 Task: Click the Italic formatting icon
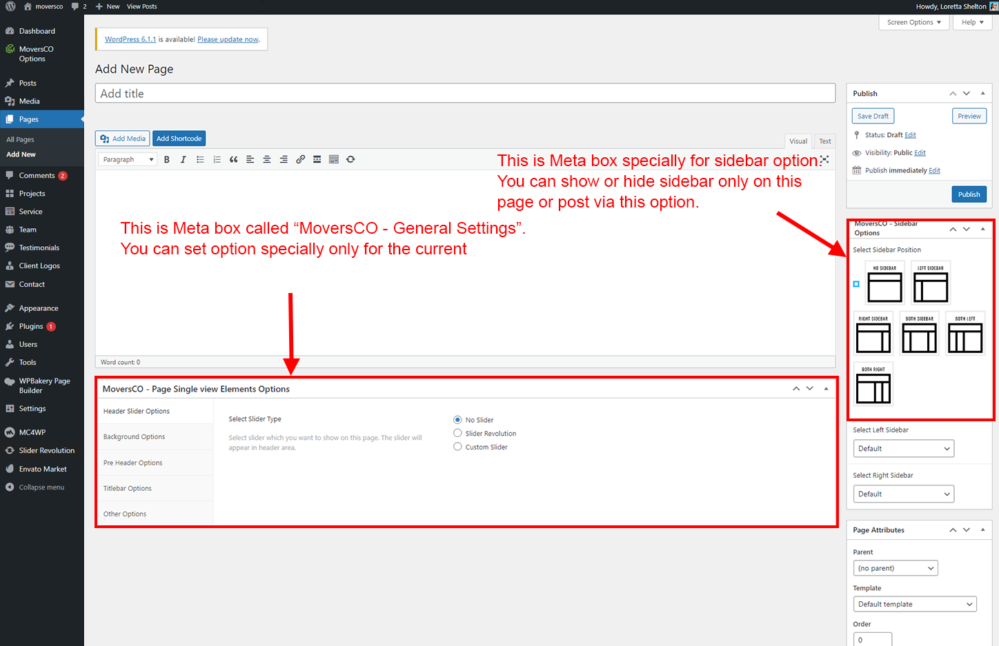(183, 159)
